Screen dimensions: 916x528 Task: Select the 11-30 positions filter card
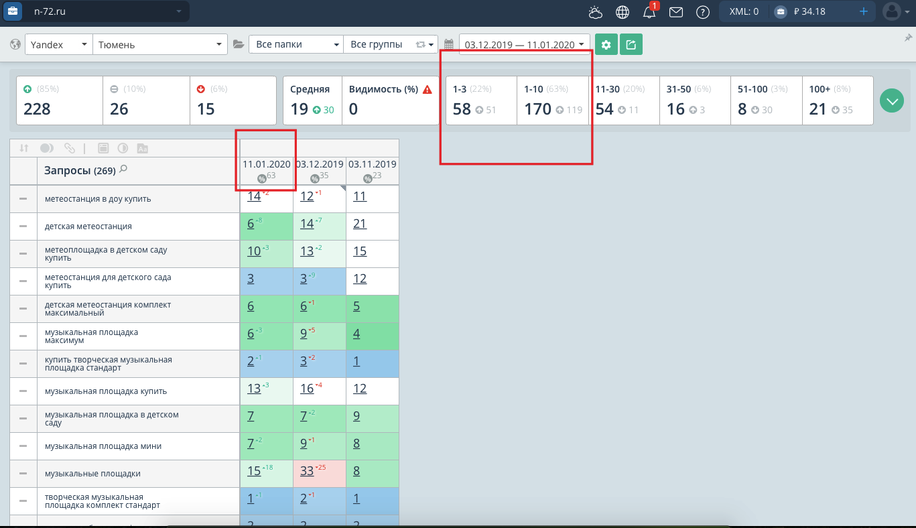coord(625,101)
